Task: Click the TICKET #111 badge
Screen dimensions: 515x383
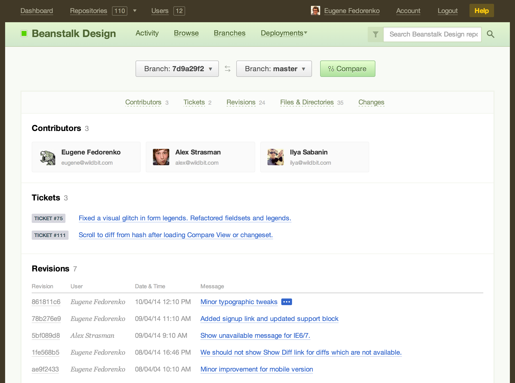Action: click(50, 235)
